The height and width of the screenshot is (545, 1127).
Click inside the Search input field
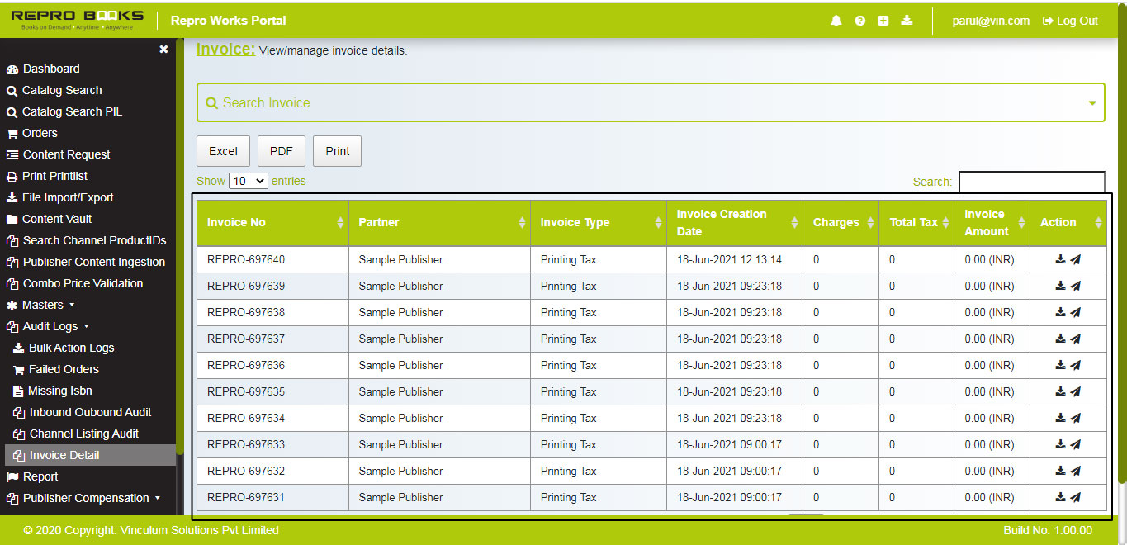(x=1031, y=181)
